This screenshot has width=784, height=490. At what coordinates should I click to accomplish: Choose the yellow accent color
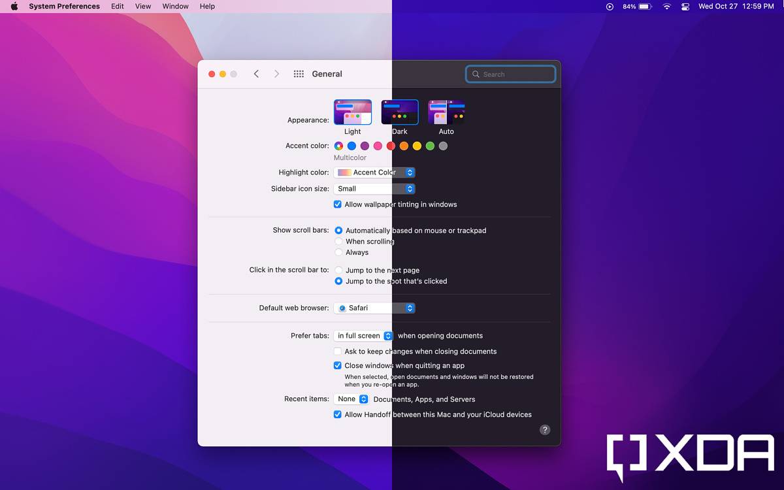(x=417, y=146)
